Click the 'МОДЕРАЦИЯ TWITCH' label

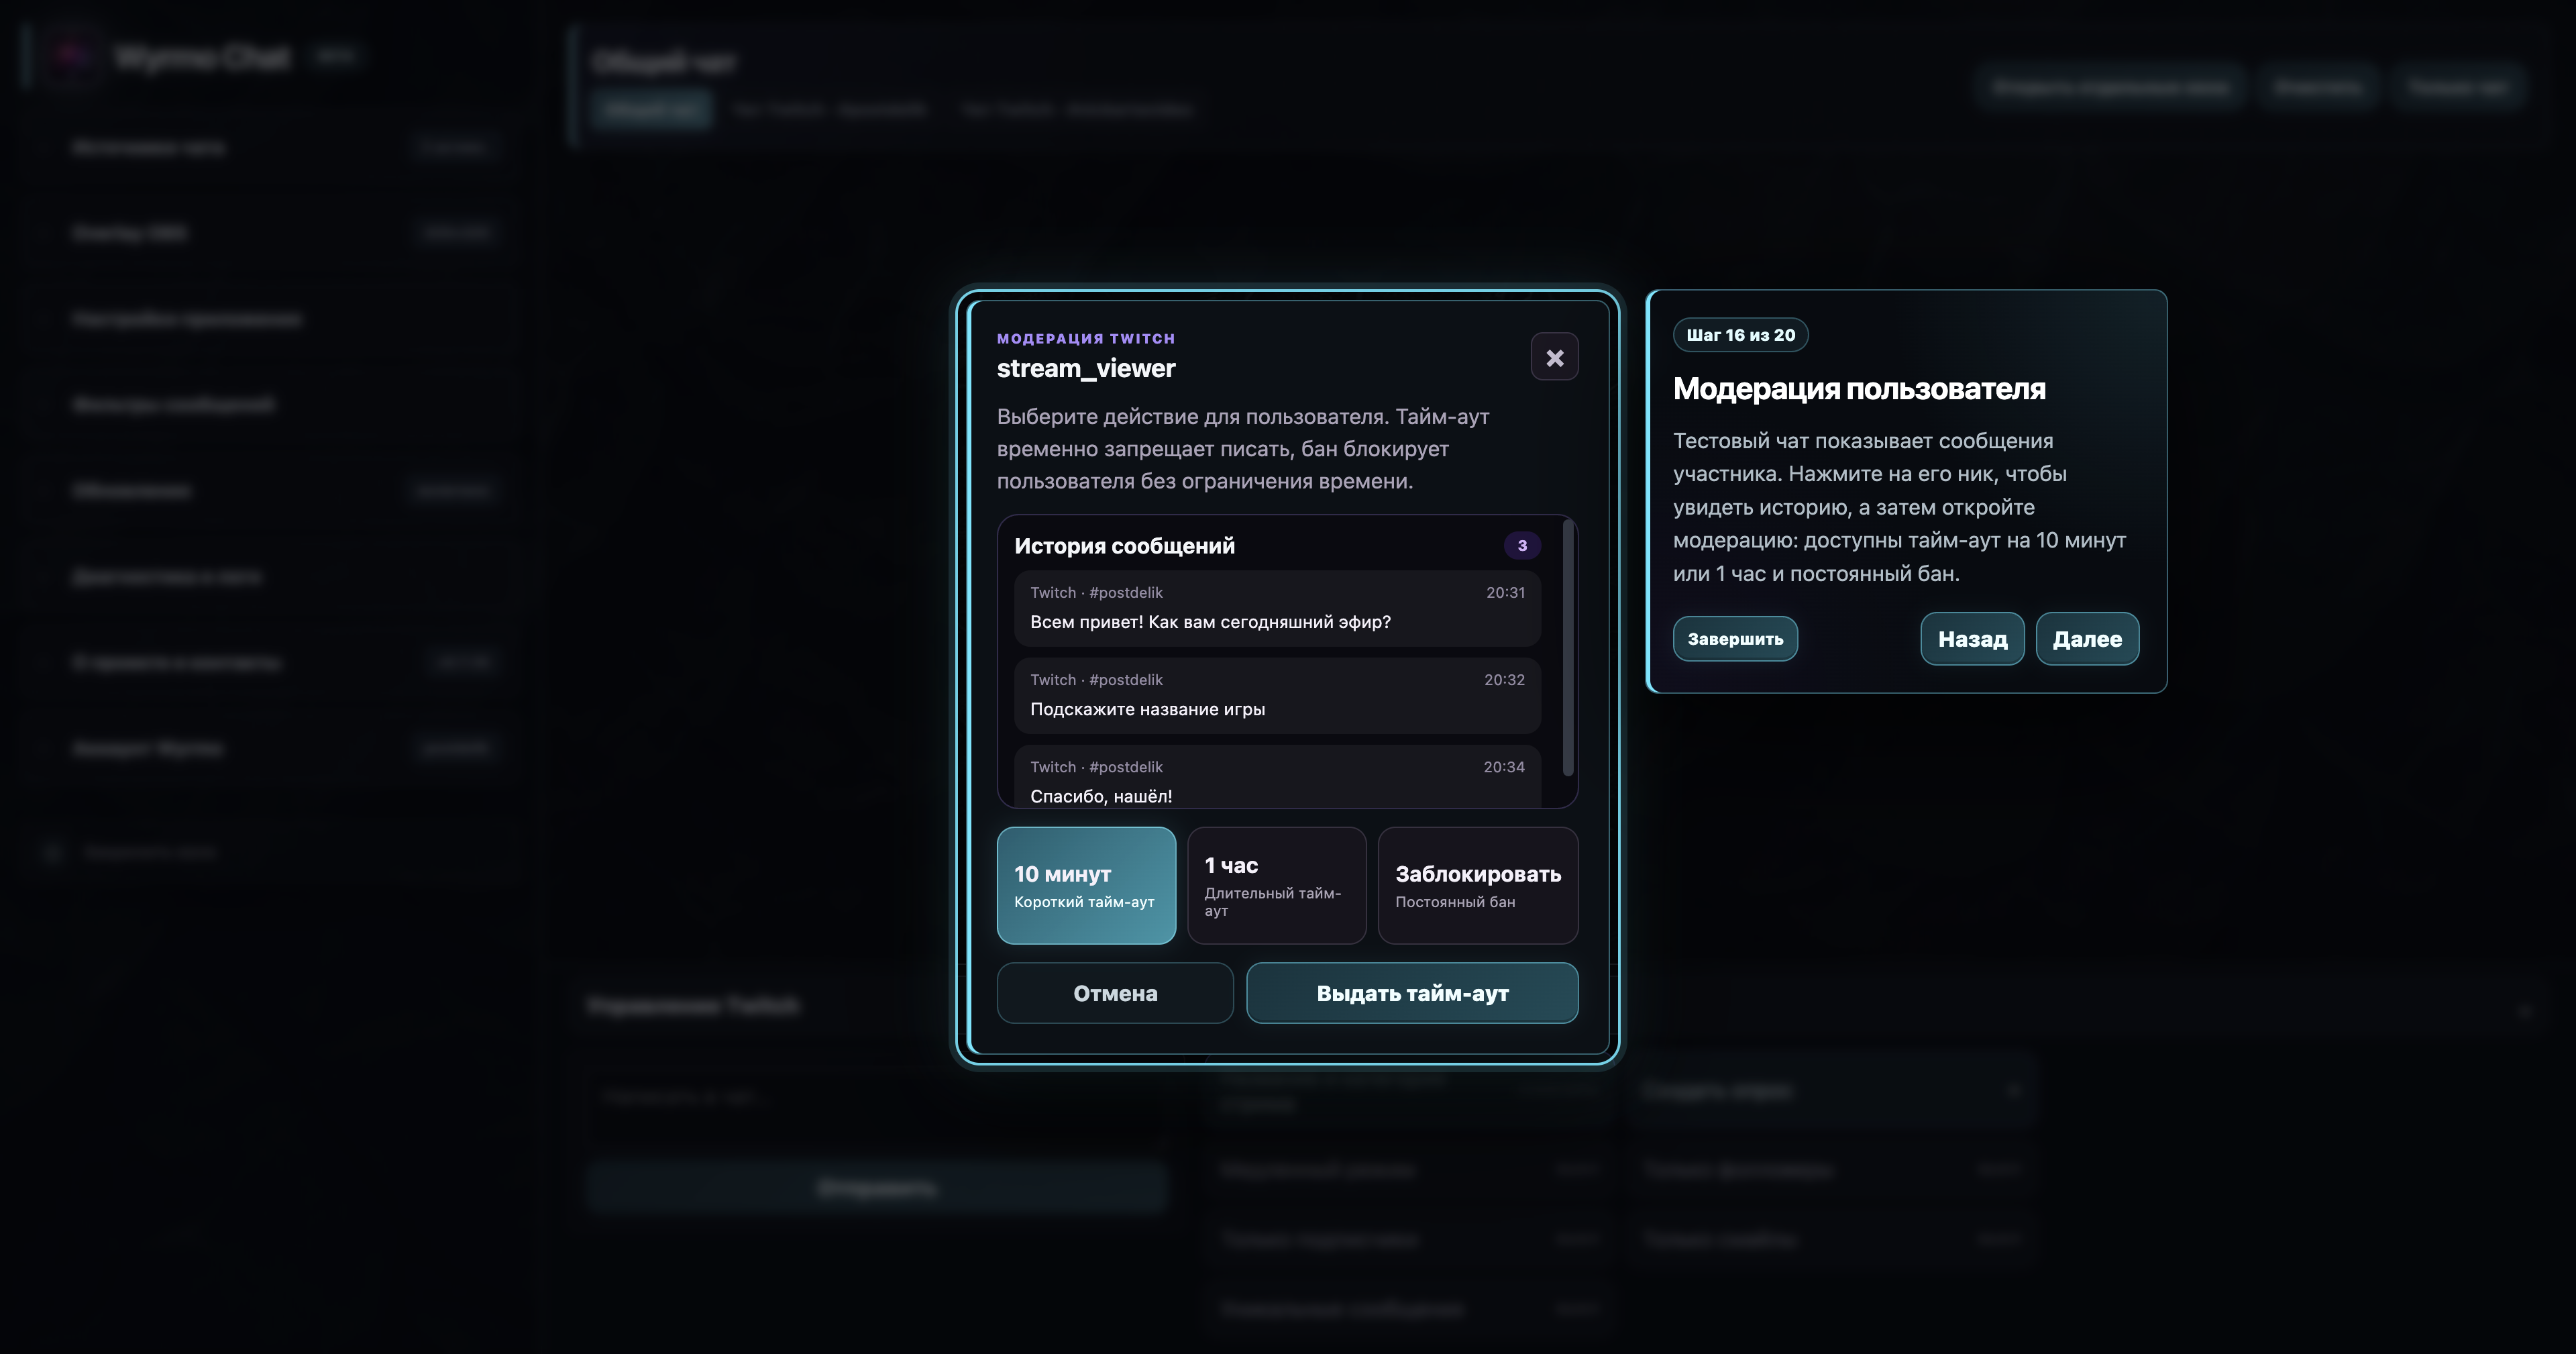(1086, 339)
